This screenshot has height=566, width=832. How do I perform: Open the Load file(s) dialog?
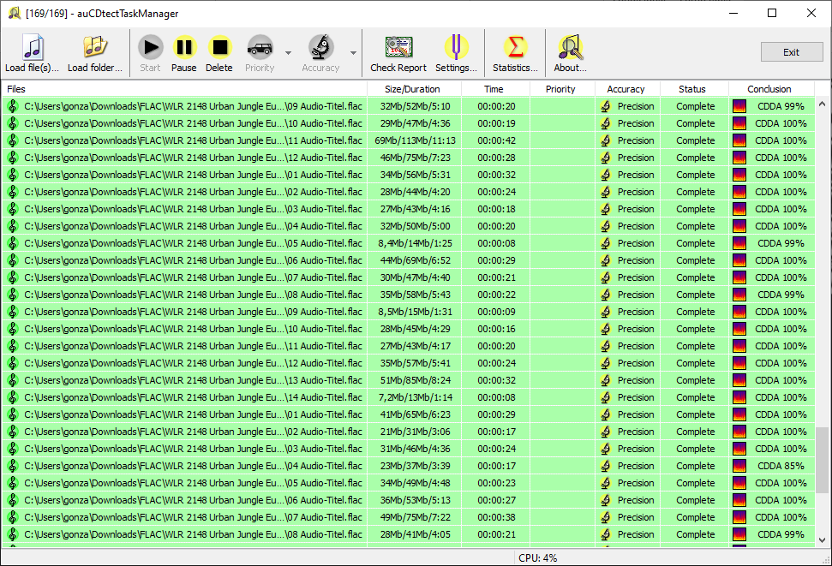pos(32,53)
